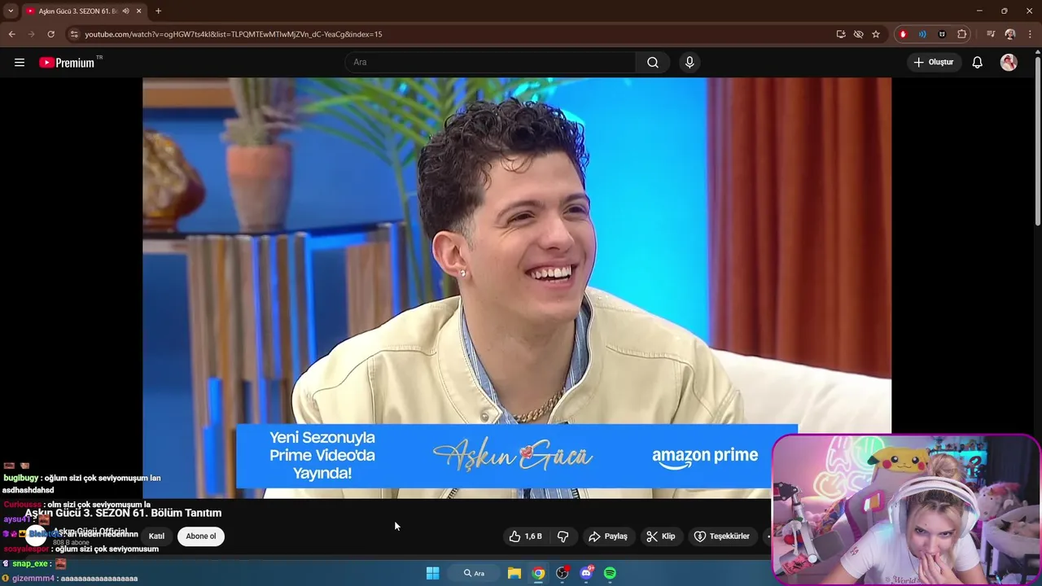This screenshot has height=586, width=1042.
Task: Open File Explorer from taskbar
Action: [x=514, y=573]
